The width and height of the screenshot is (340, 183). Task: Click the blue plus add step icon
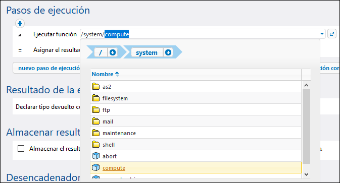(x=20, y=23)
